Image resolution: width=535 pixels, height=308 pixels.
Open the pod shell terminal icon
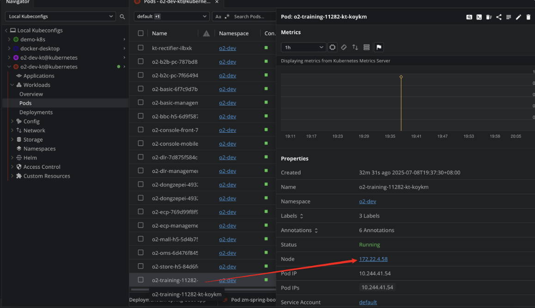pyautogui.click(x=479, y=17)
